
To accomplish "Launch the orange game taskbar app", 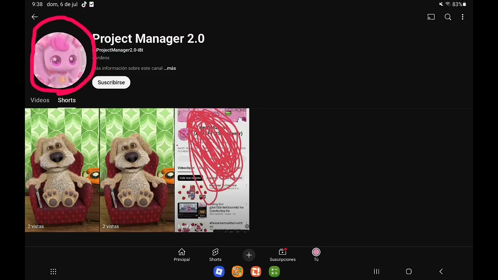I will pos(237,271).
